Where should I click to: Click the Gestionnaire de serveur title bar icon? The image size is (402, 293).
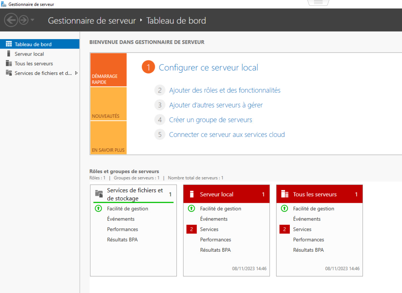(4, 4)
